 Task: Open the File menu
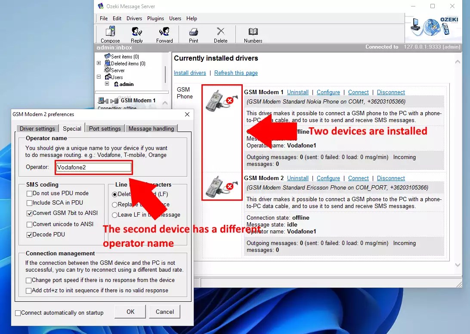[x=104, y=18]
